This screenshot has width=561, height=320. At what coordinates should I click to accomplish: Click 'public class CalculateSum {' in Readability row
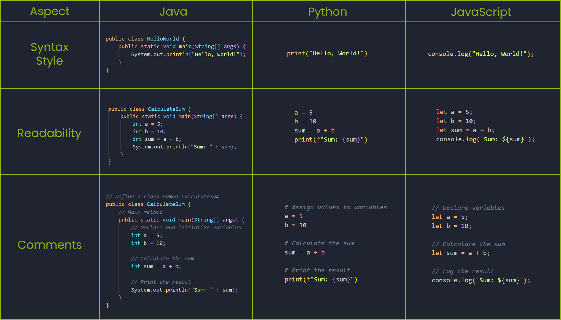click(149, 109)
